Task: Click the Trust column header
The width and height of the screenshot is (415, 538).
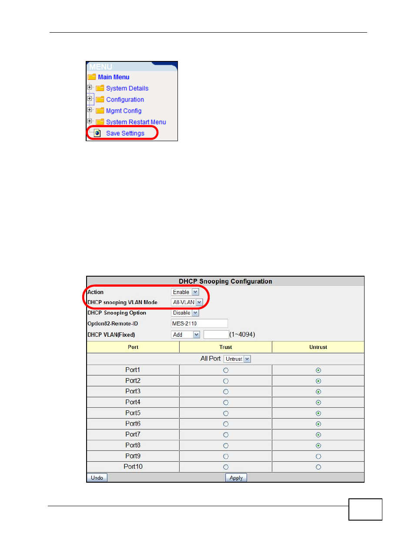Action: 226,347
